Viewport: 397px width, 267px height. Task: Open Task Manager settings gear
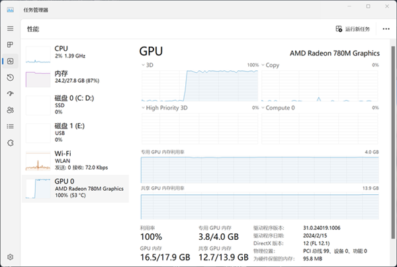click(10, 256)
